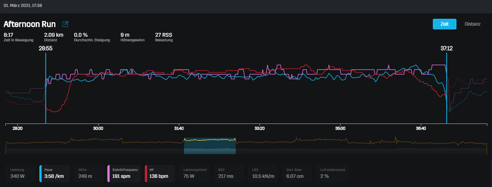Screen dimensions: 492x187
Task: Click the Afternoon Run activity title
Action: [30, 24]
